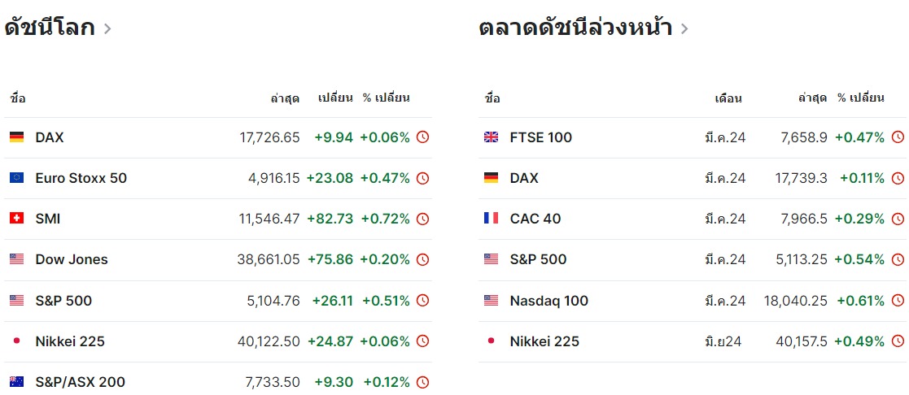
Task: Open the Nasdaq 100 futures link
Action: [x=548, y=301]
